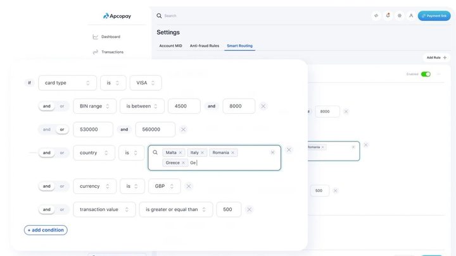The image size is (456, 256).
Task: Open the rule's three-dot more menu
Action: 438,75
